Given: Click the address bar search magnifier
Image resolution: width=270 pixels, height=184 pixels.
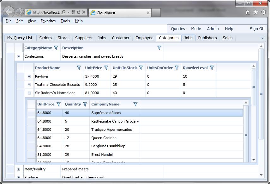Looking at the screenshot, I should [63, 12].
